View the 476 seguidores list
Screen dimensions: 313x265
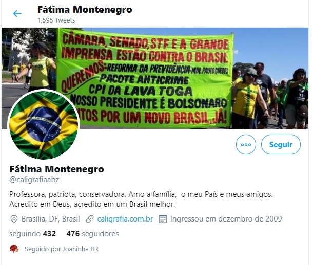(93, 234)
